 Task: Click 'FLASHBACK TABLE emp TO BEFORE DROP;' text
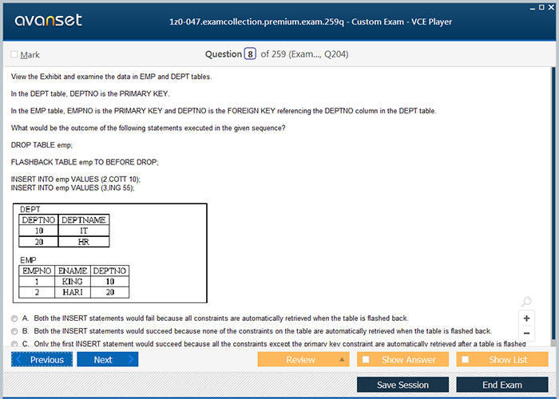pyautogui.click(x=85, y=162)
